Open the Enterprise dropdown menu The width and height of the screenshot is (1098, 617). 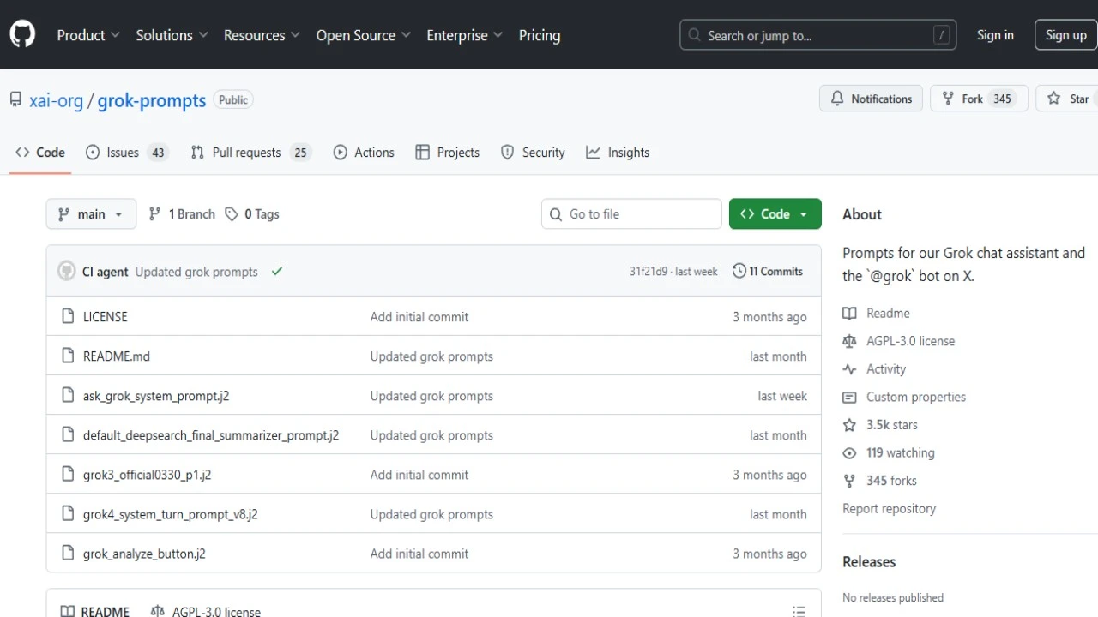[465, 35]
